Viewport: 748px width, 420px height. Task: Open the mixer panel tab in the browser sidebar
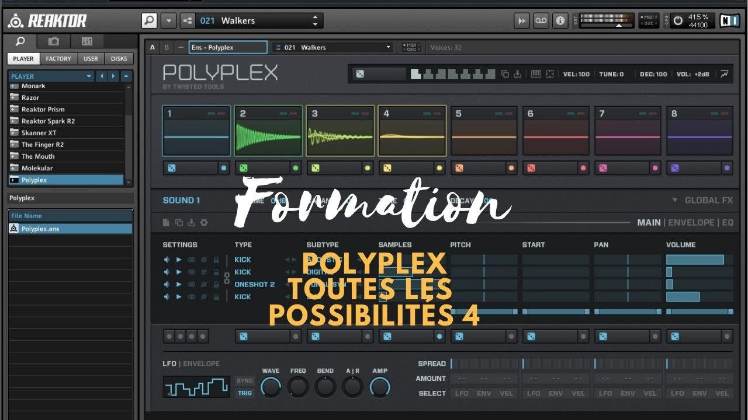87,41
